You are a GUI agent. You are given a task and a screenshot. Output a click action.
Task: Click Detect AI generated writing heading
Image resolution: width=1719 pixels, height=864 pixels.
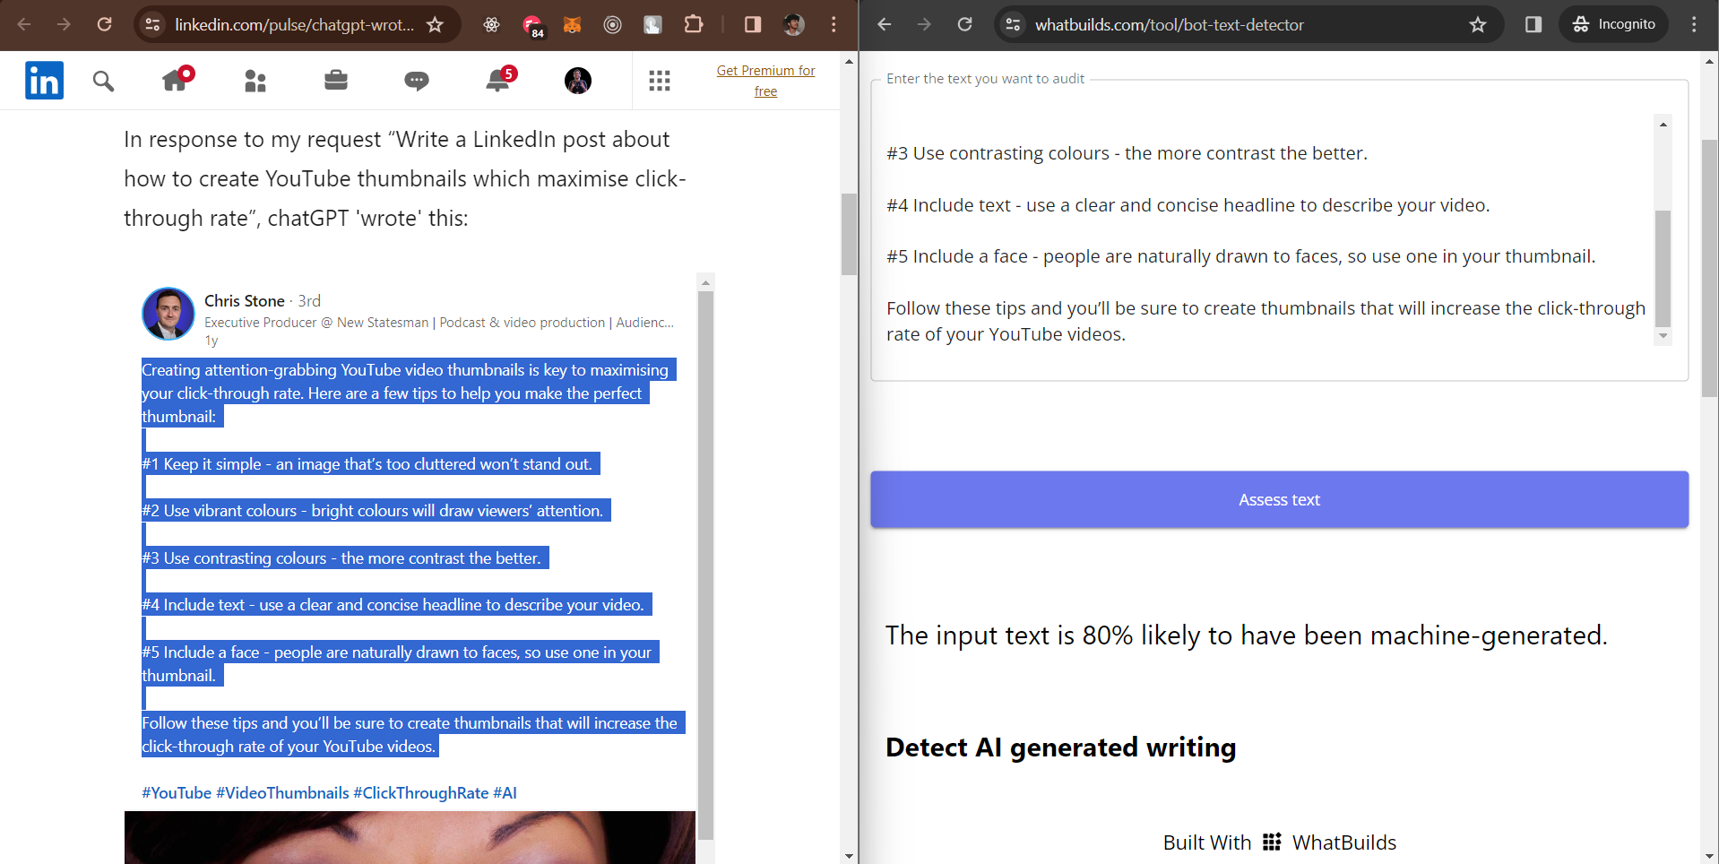(1060, 747)
